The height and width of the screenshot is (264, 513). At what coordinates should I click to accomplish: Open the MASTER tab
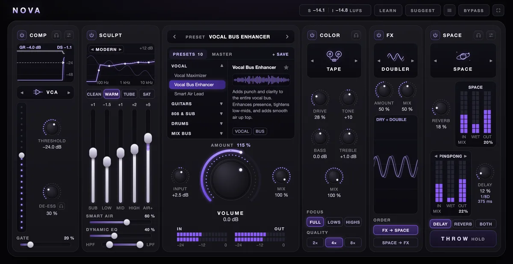(x=222, y=54)
